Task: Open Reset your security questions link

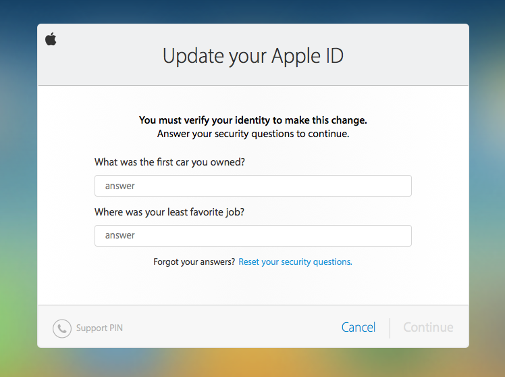Action: tap(295, 261)
